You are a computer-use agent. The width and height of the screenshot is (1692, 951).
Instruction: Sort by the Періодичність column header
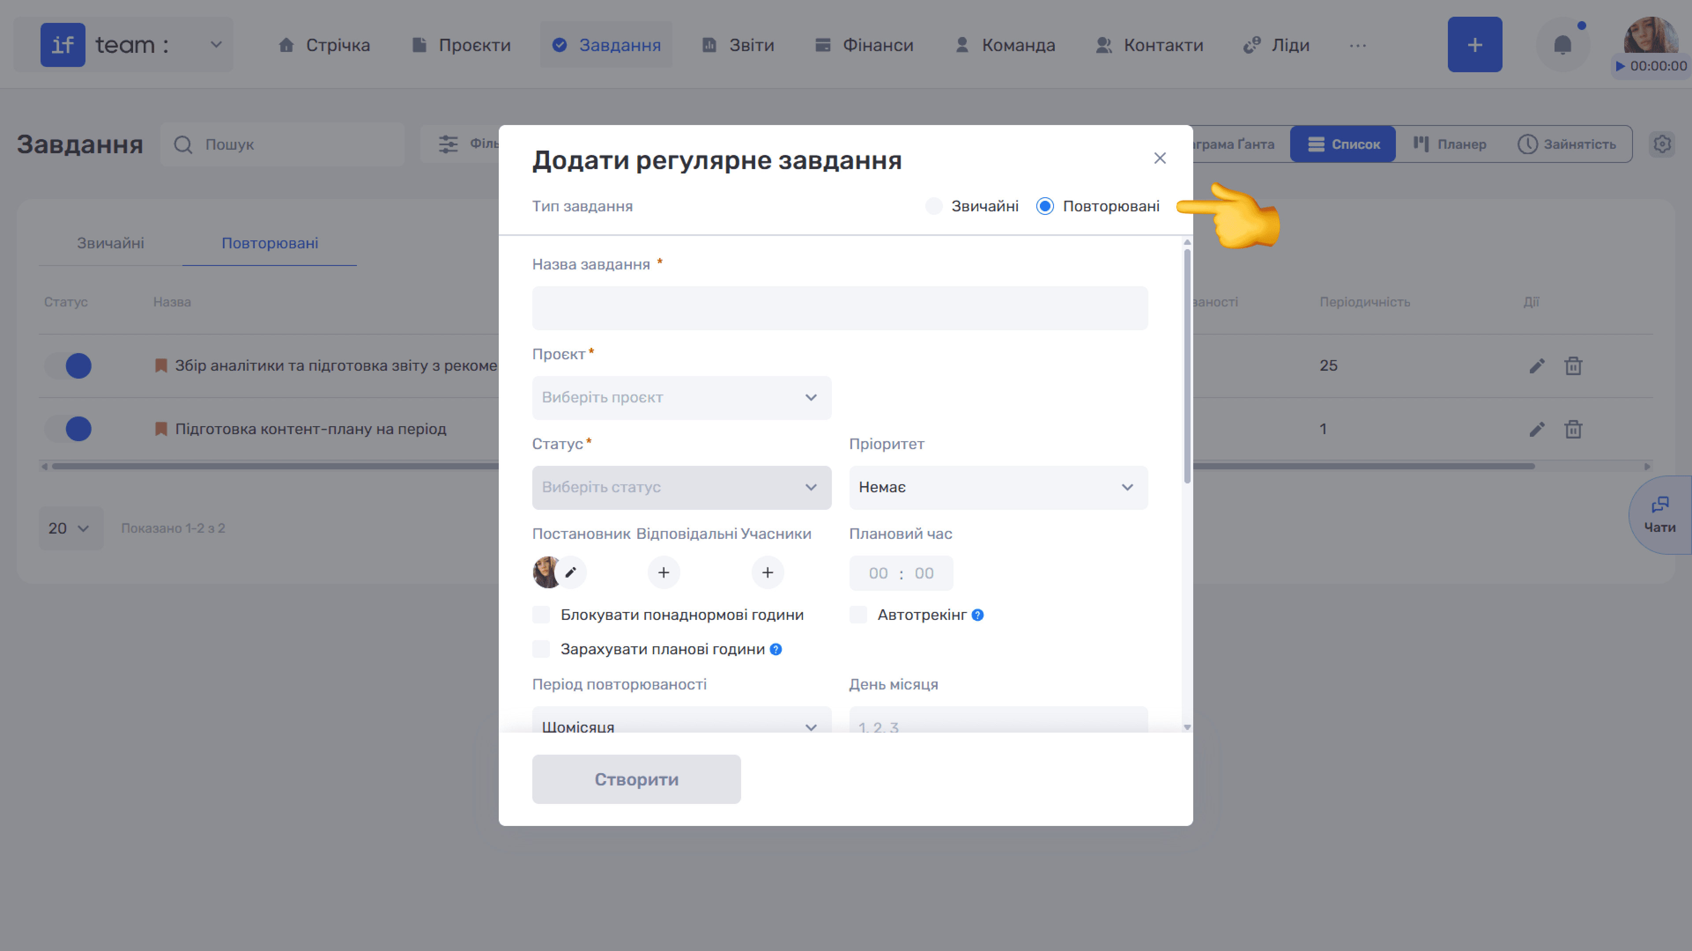[1365, 302]
